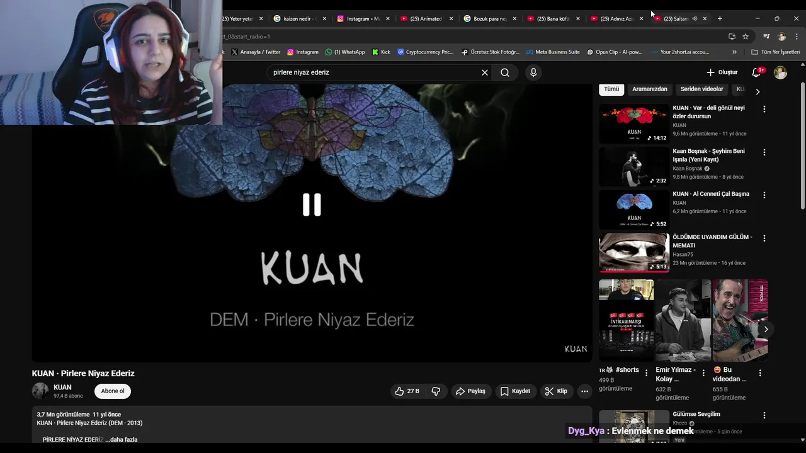Select the Tümü filter chip
Viewport: 806px width, 453px height.
pyautogui.click(x=611, y=89)
